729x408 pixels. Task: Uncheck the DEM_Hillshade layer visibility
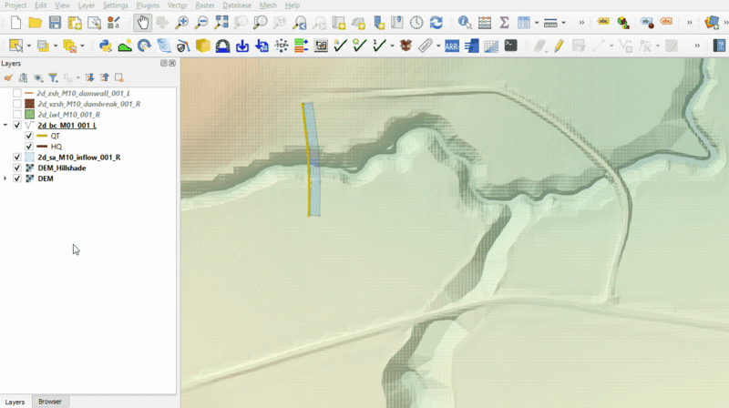tap(16, 168)
